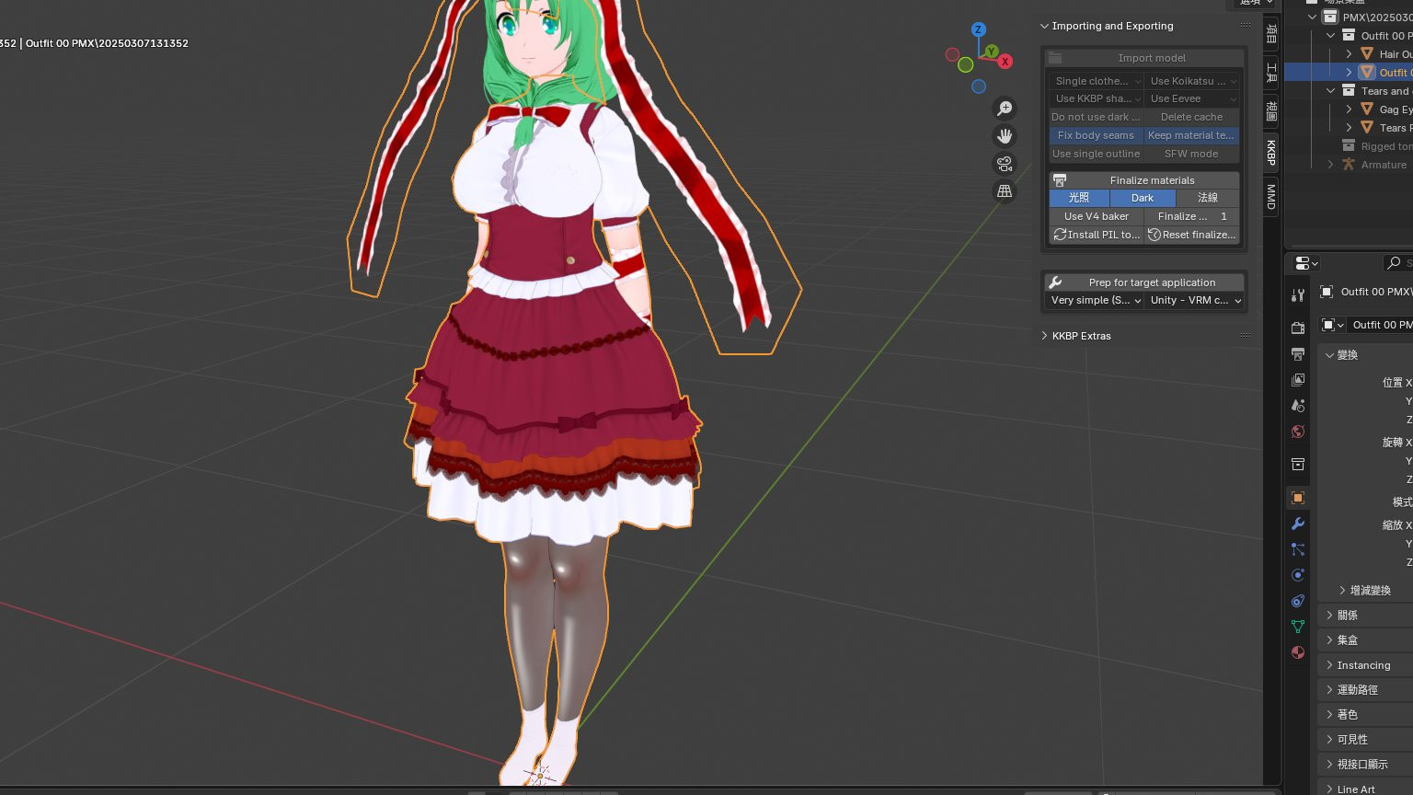The height and width of the screenshot is (795, 1413).
Task: Open the Modifiers wrench tab in Properties
Action: (x=1298, y=524)
